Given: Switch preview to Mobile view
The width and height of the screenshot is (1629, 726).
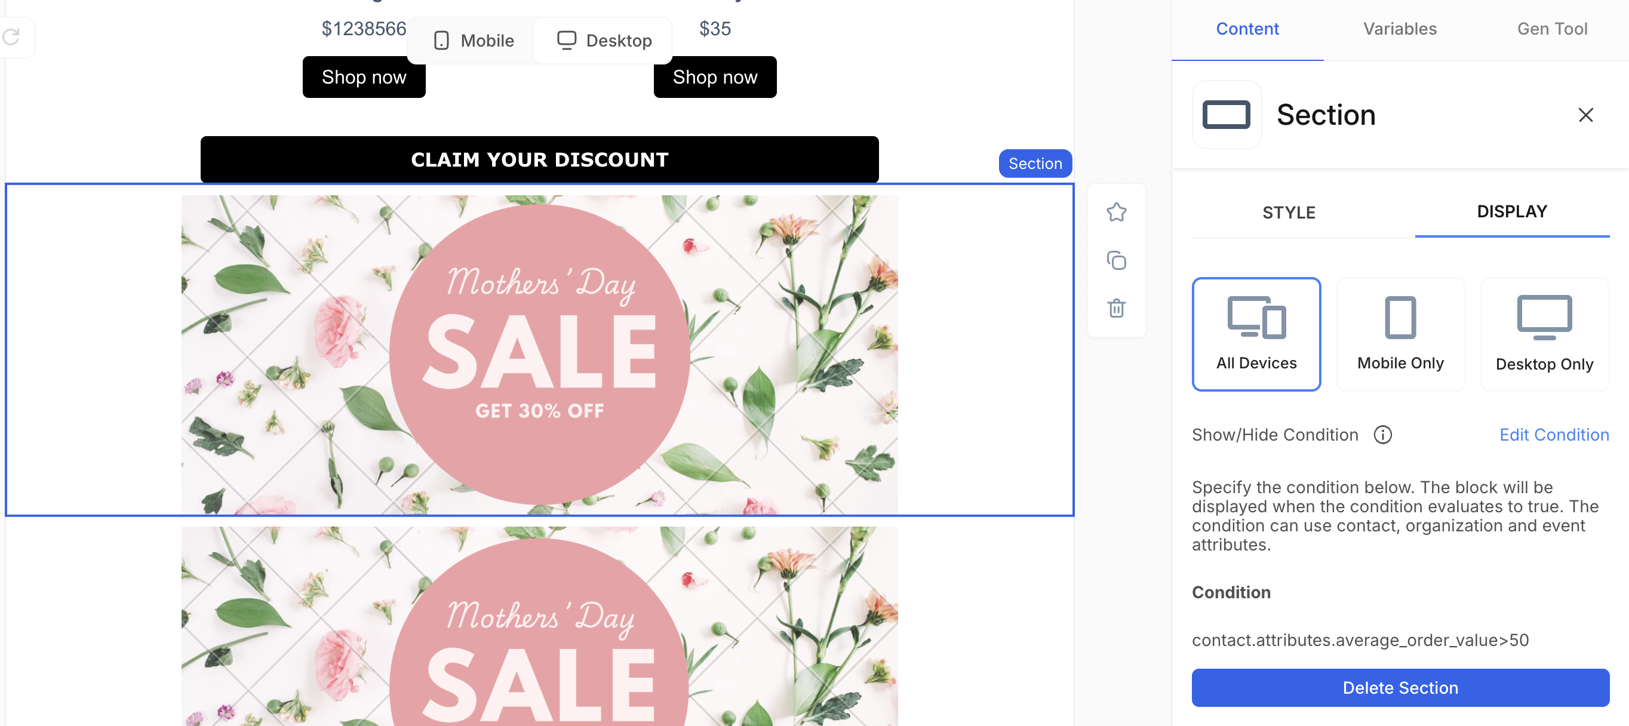Looking at the screenshot, I should tap(474, 41).
